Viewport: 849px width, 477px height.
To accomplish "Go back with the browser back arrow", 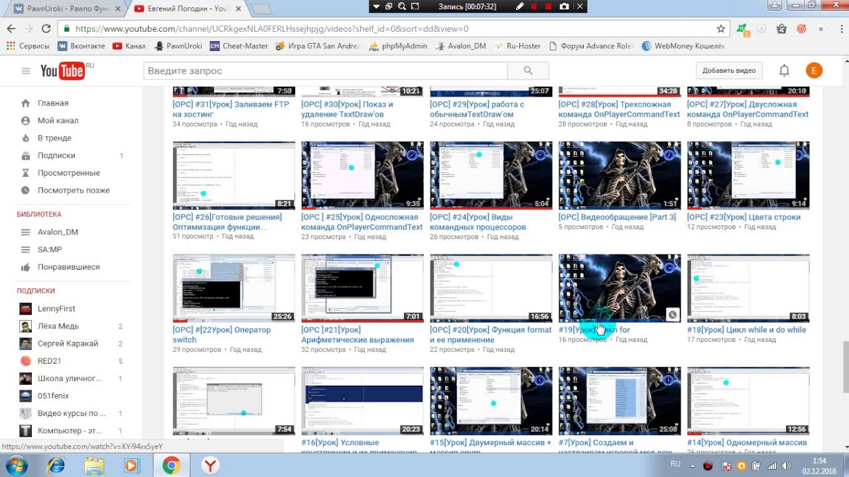I will pyautogui.click(x=11, y=29).
